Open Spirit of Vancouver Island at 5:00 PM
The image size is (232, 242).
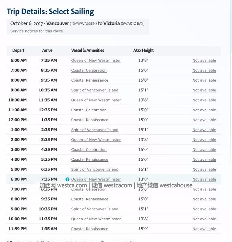coord(95,169)
